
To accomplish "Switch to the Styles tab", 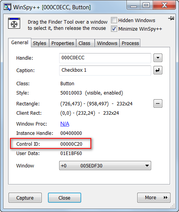I will click(x=40, y=43).
